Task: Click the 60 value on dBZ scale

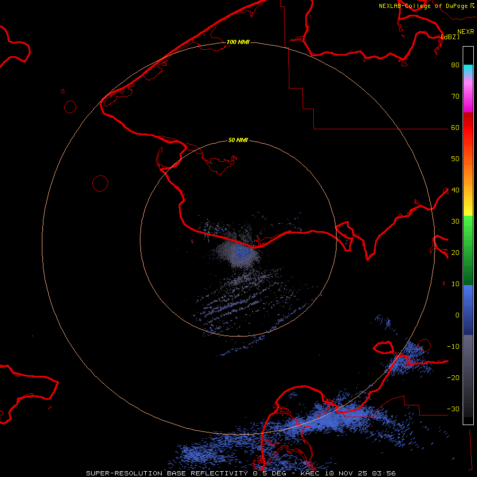Action: point(455,128)
